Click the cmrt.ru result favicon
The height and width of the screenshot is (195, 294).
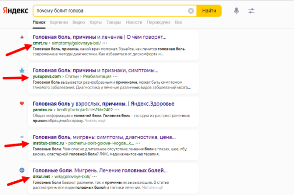(22, 37)
